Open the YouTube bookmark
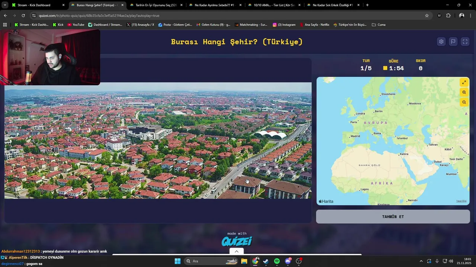This screenshot has height=267, width=476. point(76,25)
